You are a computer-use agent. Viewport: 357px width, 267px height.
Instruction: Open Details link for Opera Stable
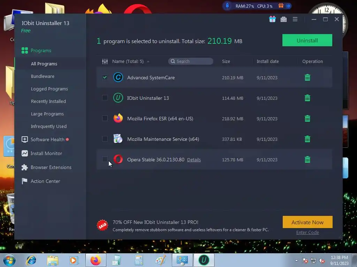(x=194, y=160)
